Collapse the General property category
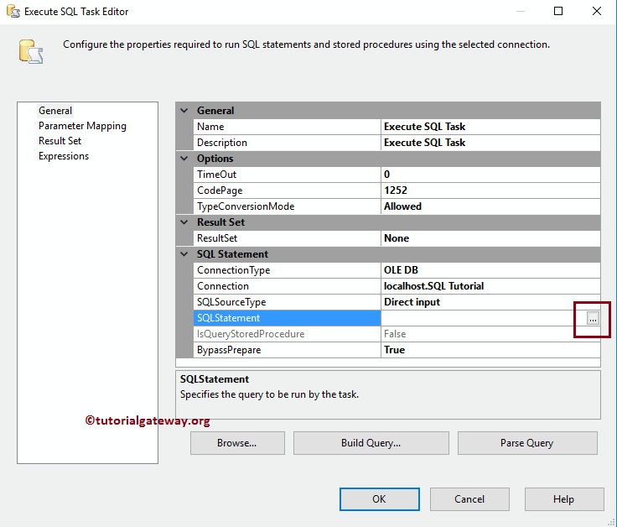The width and height of the screenshot is (617, 527). (x=184, y=111)
